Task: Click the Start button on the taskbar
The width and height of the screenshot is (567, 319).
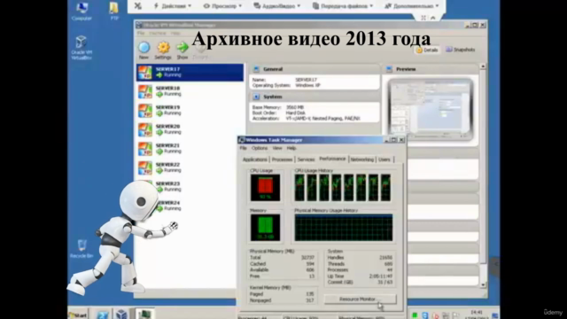Action: coord(78,315)
